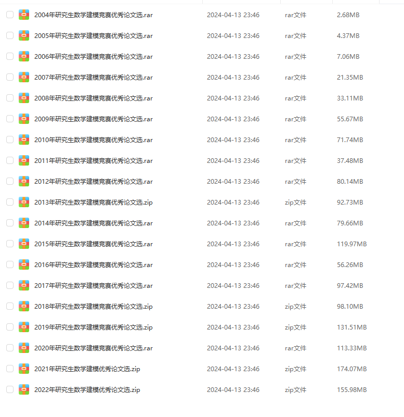The image size is (404, 417).
Task: Tick the checkbox for the 2015年 file
Action: coord(10,244)
